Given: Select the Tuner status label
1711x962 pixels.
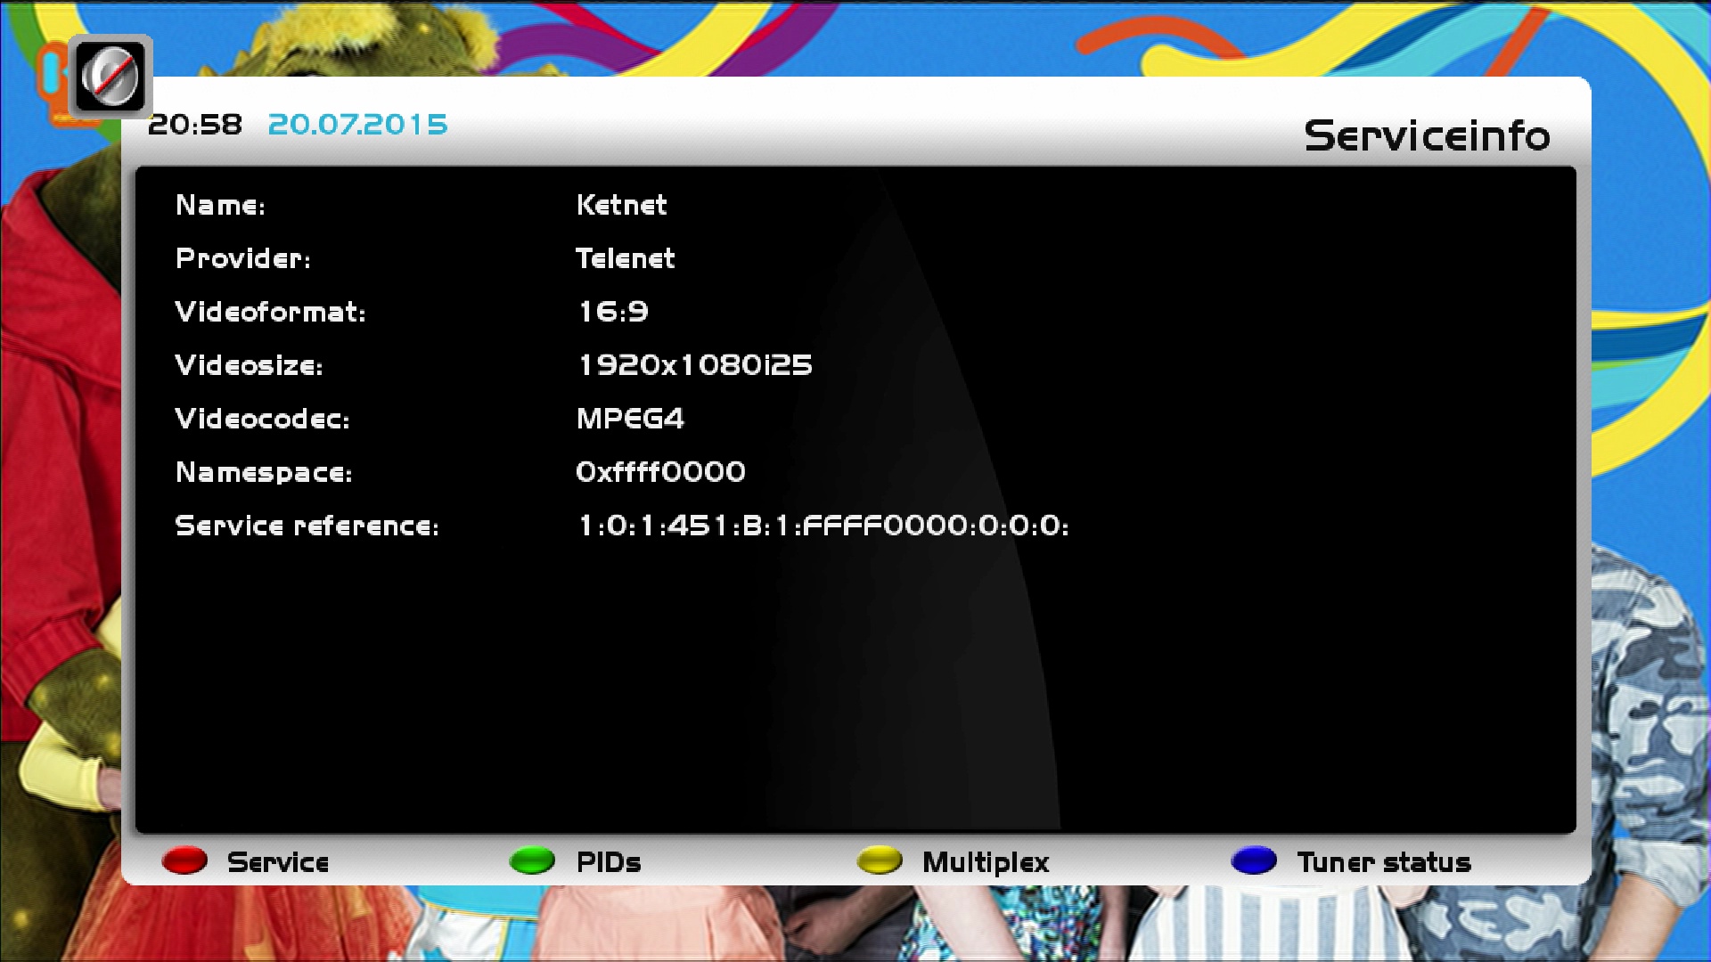Looking at the screenshot, I should pos(1383,862).
